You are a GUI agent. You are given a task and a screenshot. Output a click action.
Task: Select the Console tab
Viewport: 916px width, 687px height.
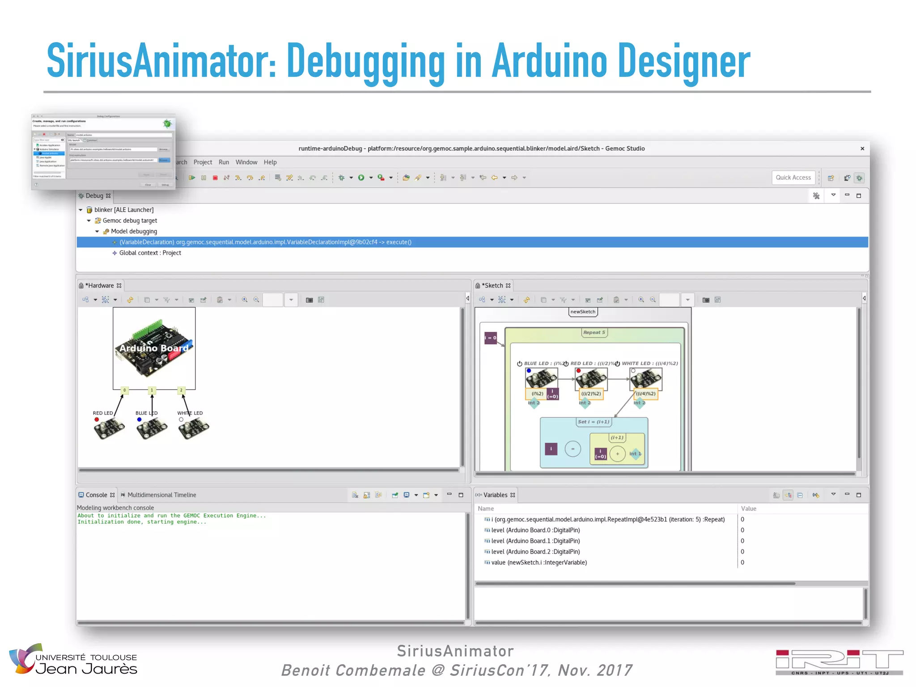coord(97,495)
